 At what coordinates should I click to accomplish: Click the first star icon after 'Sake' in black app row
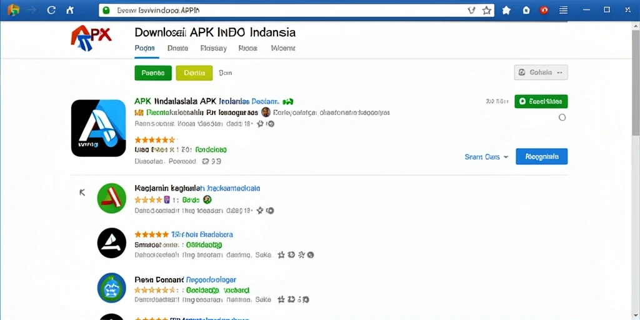pos(281,255)
